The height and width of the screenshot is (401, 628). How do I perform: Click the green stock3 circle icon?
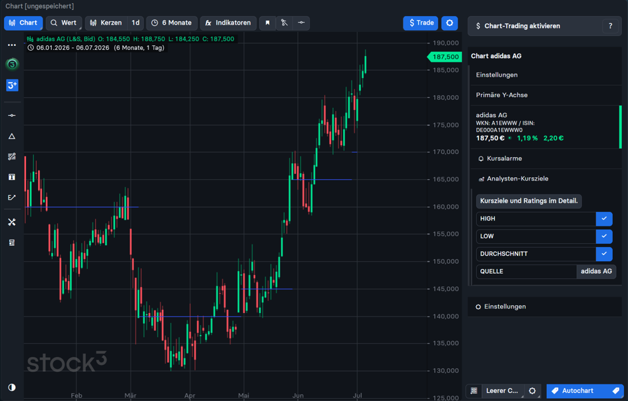[12, 64]
